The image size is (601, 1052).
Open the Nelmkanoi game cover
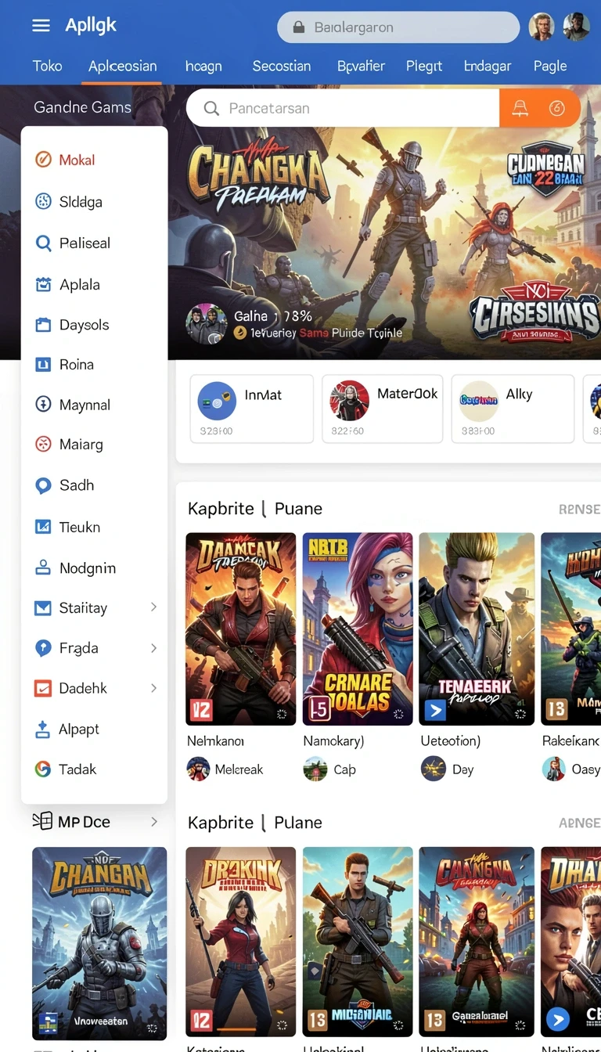coord(241,629)
